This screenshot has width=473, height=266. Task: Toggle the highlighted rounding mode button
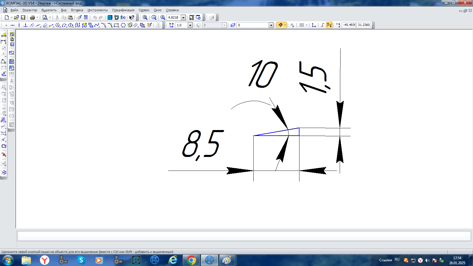click(329, 25)
